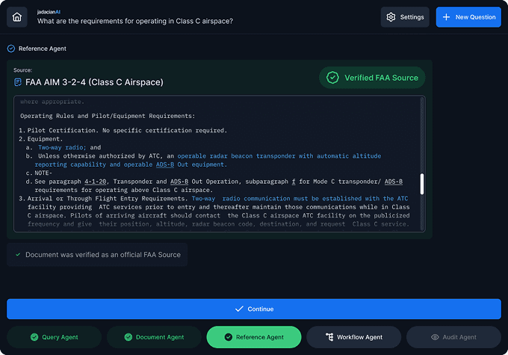Click the Workflow Agent tree icon
Screen dimensions: 508x355
tap(329, 337)
